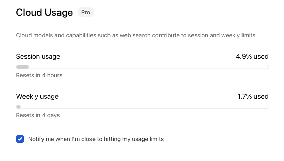This screenshot has height=161, width=284.
Task: Select the "1.7% used" text
Action: coord(253,96)
